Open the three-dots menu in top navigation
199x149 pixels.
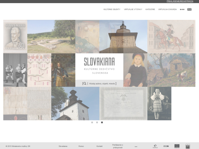tap(182, 9)
